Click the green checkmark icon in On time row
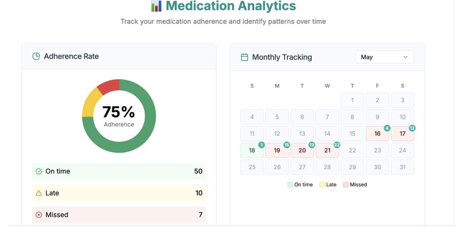This screenshot has width=457, height=227. pos(39,171)
